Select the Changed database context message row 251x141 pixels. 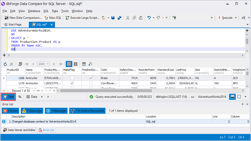pyautogui.click(x=125, y=121)
